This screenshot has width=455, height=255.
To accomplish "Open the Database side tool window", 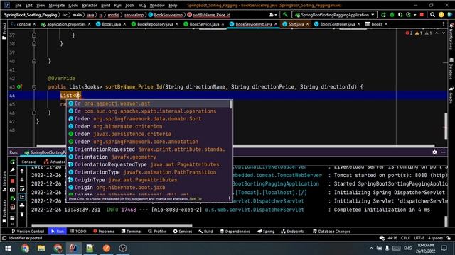I will click(x=451, y=68).
